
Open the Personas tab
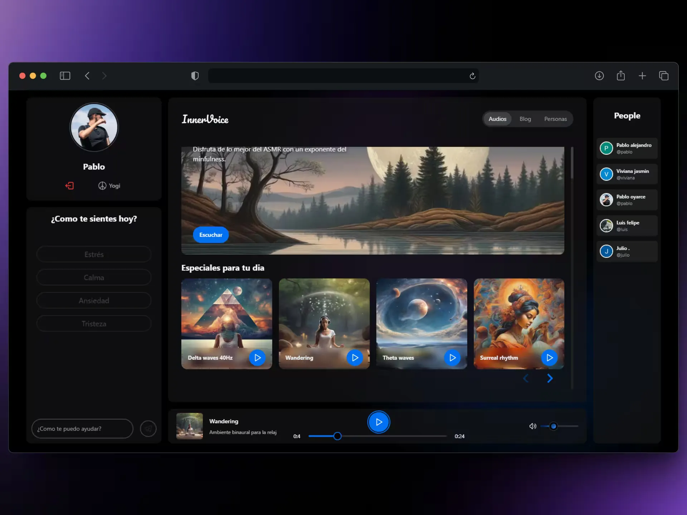tap(555, 119)
